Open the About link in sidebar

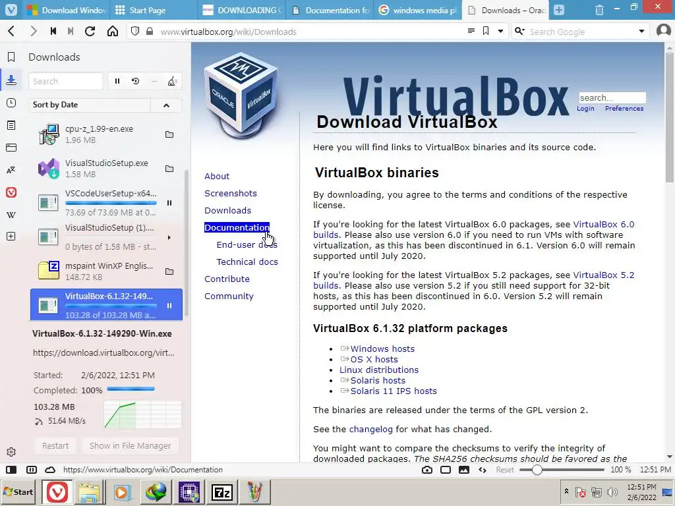click(x=216, y=176)
